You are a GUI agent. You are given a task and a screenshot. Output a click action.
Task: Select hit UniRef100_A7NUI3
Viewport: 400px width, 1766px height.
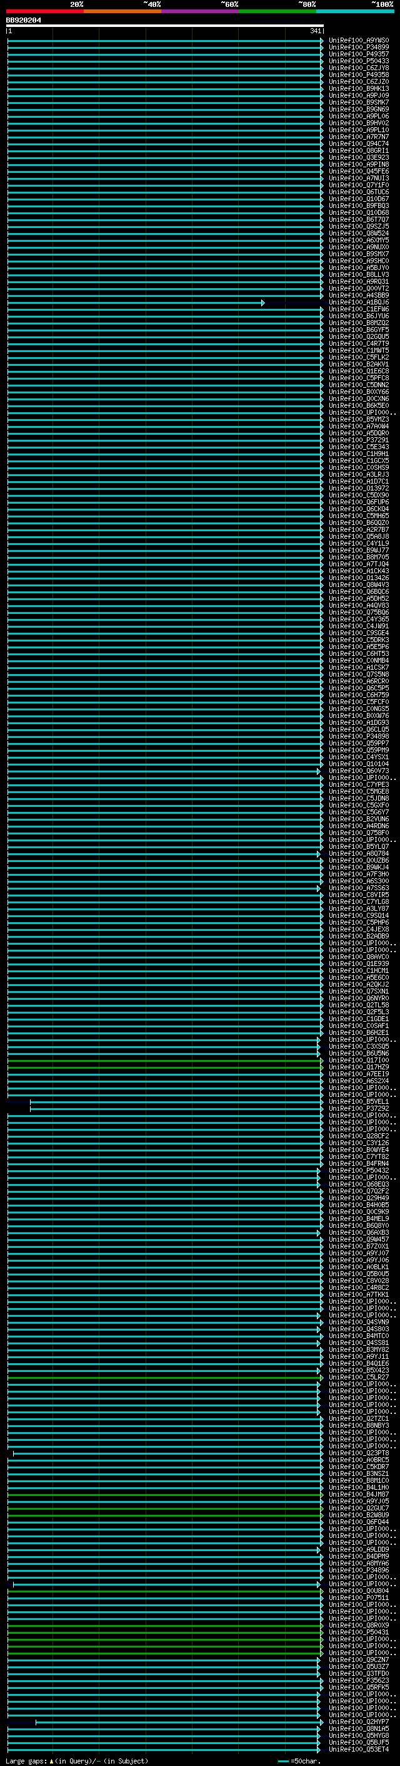(358, 179)
